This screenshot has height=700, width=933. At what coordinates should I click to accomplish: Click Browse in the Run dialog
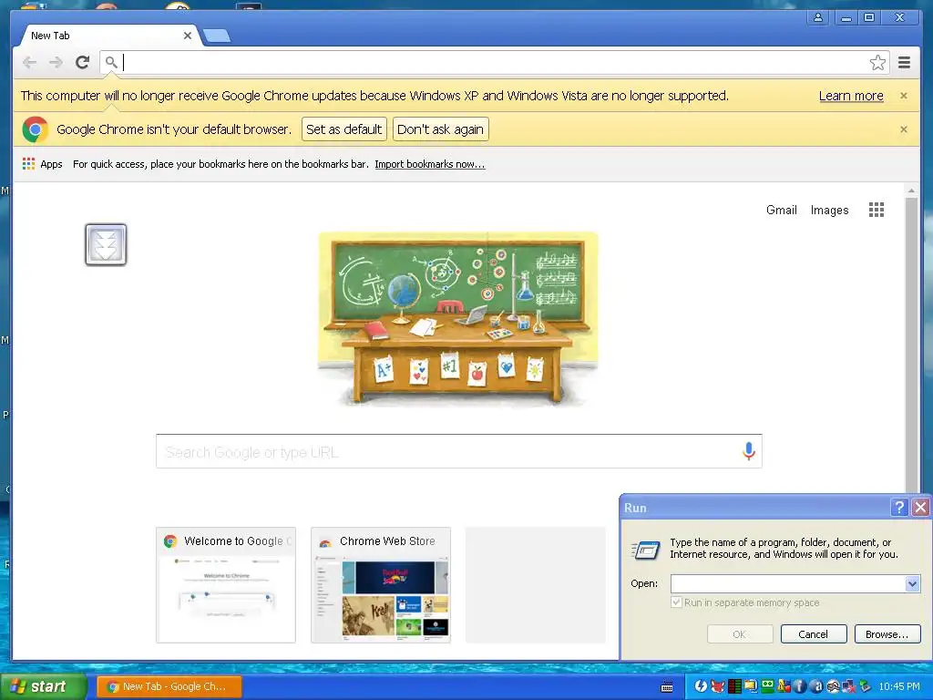(x=887, y=634)
